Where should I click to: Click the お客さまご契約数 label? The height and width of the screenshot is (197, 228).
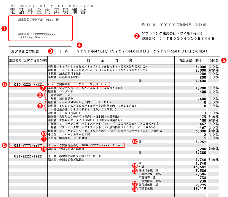pyautogui.click(x=25, y=51)
